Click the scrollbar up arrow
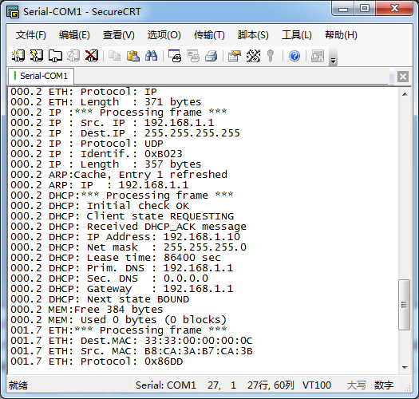 405,94
